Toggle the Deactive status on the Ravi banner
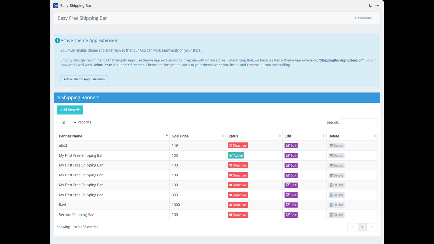This screenshot has height=244, width=434. 237,205
